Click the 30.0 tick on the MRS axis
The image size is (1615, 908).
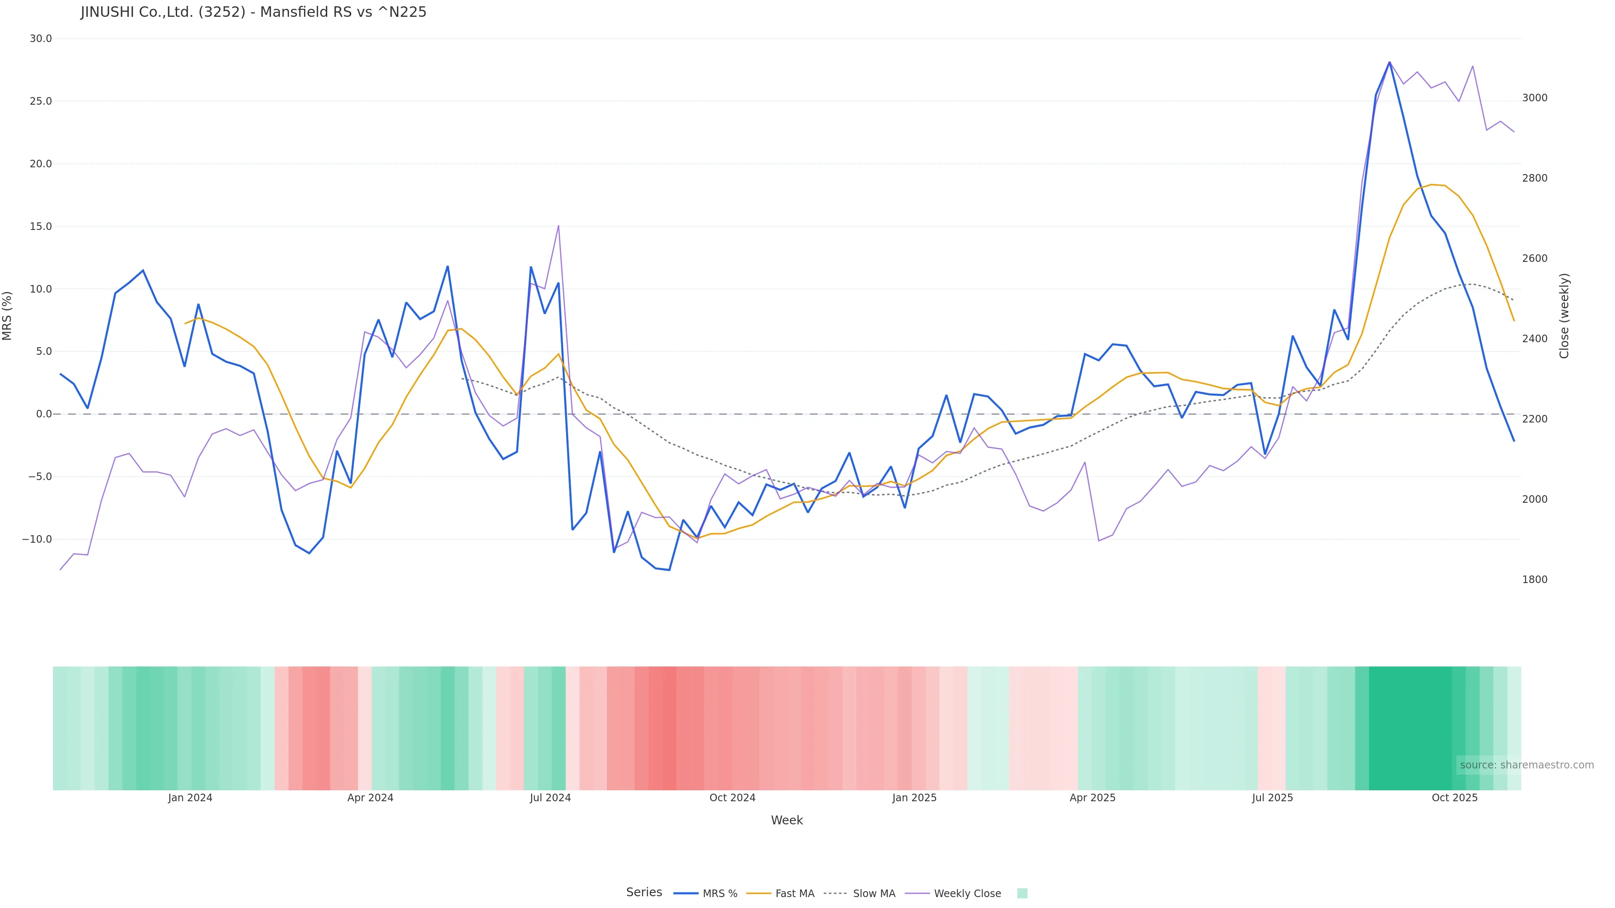[41, 38]
